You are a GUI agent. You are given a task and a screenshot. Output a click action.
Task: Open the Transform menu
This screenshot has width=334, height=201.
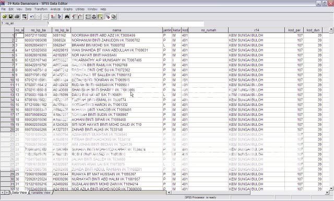click(x=41, y=9)
